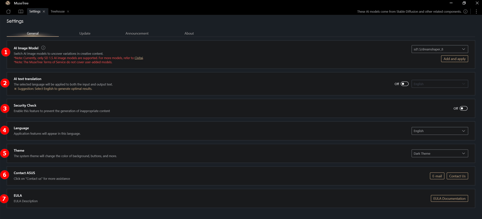Click the info icon beside Stable Diffusion note
The image size is (482, 219).
point(465,12)
